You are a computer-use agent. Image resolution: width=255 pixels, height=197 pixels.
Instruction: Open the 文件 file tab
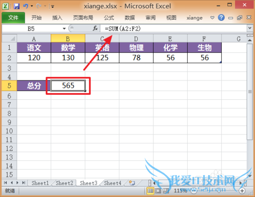[13, 17]
